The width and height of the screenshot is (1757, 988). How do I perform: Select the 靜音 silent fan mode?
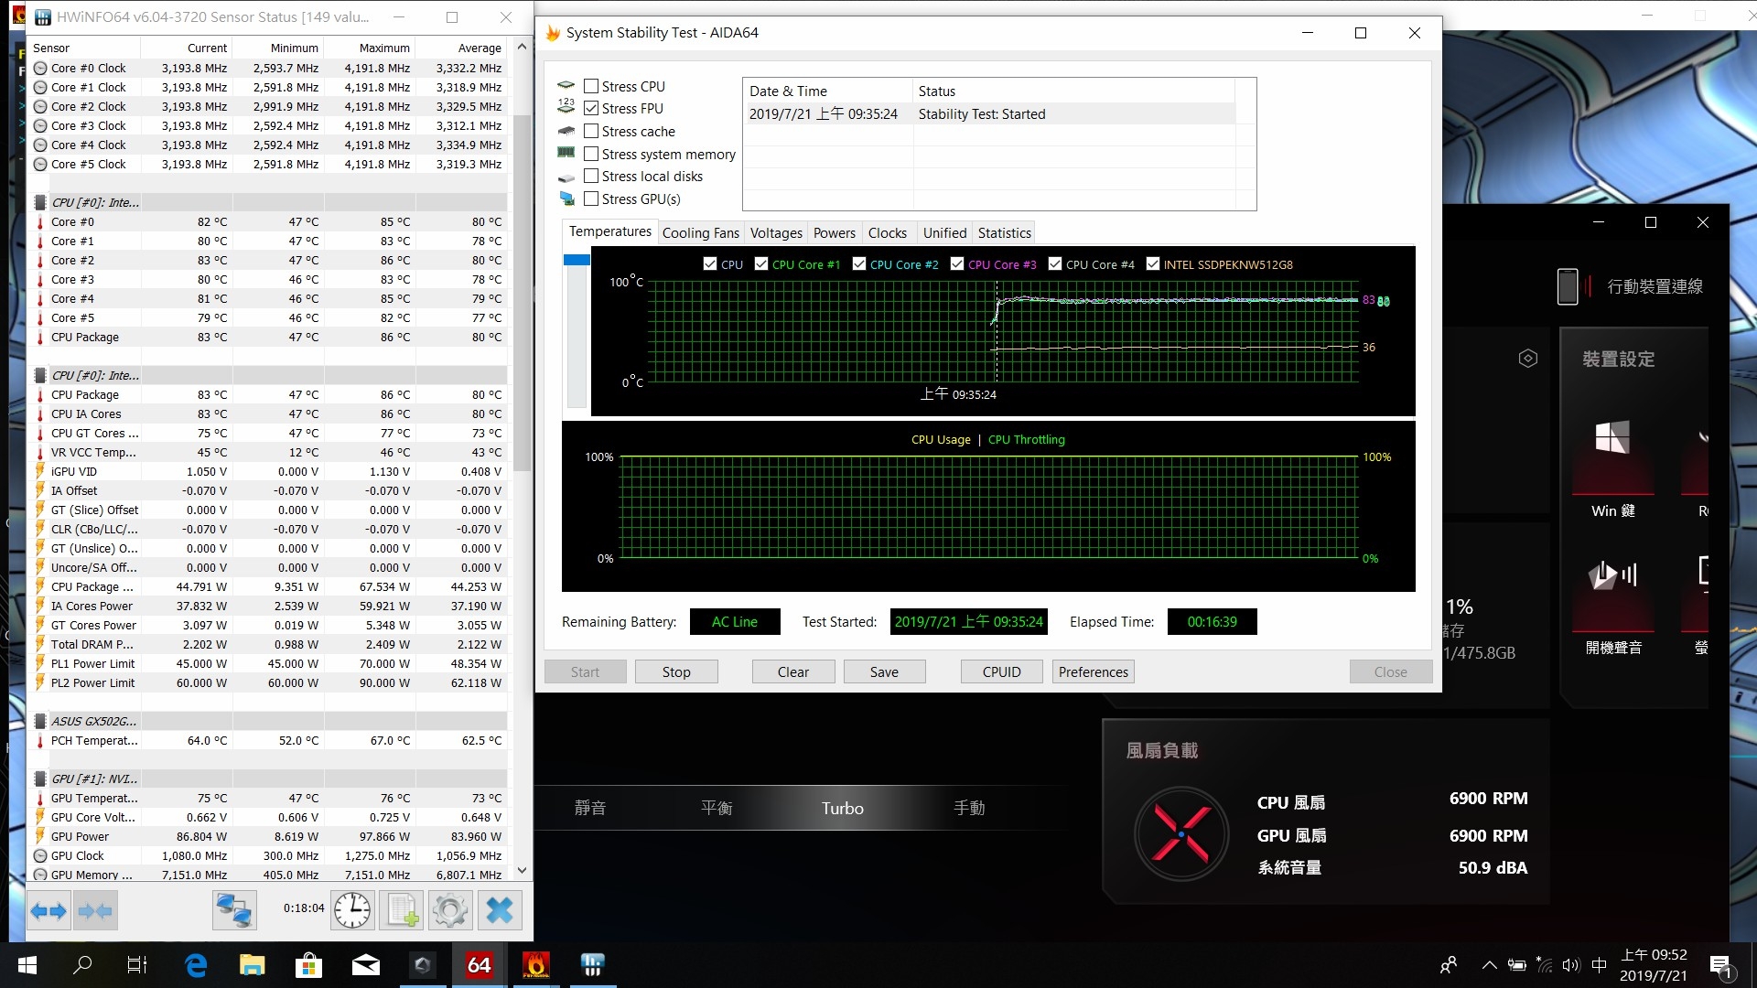pyautogui.click(x=590, y=808)
